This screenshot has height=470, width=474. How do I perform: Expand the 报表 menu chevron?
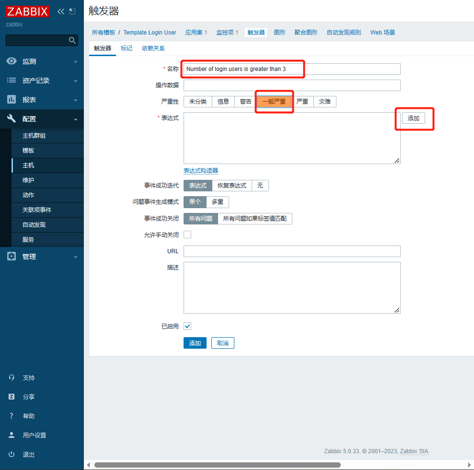(76, 100)
